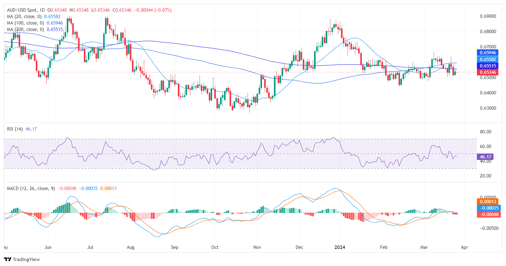Click the 0.65946 MA 100 price tag
Image resolution: width=506 pixels, height=266 pixels.
[x=488, y=53]
